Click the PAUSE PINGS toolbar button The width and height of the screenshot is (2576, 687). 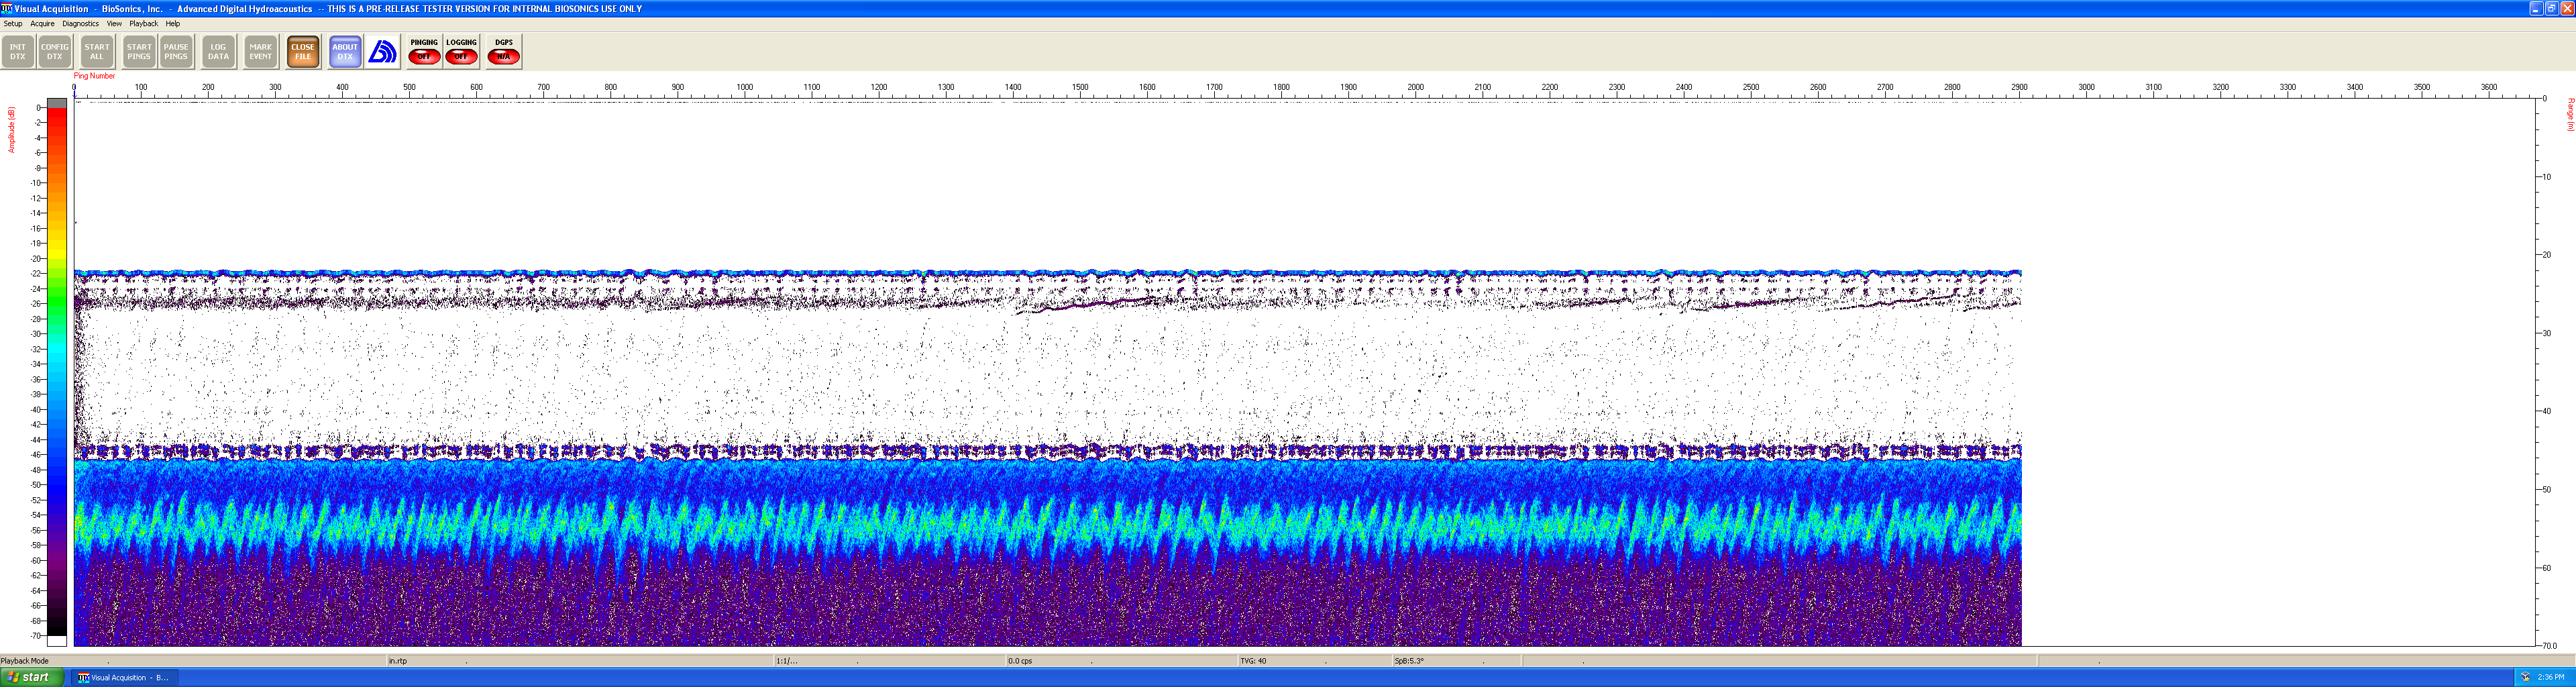[x=176, y=51]
